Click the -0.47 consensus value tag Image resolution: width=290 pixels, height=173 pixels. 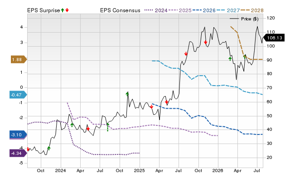pos(18,95)
